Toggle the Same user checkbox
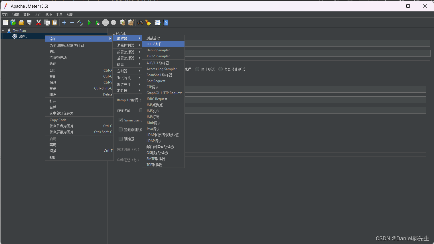 tap(121, 120)
